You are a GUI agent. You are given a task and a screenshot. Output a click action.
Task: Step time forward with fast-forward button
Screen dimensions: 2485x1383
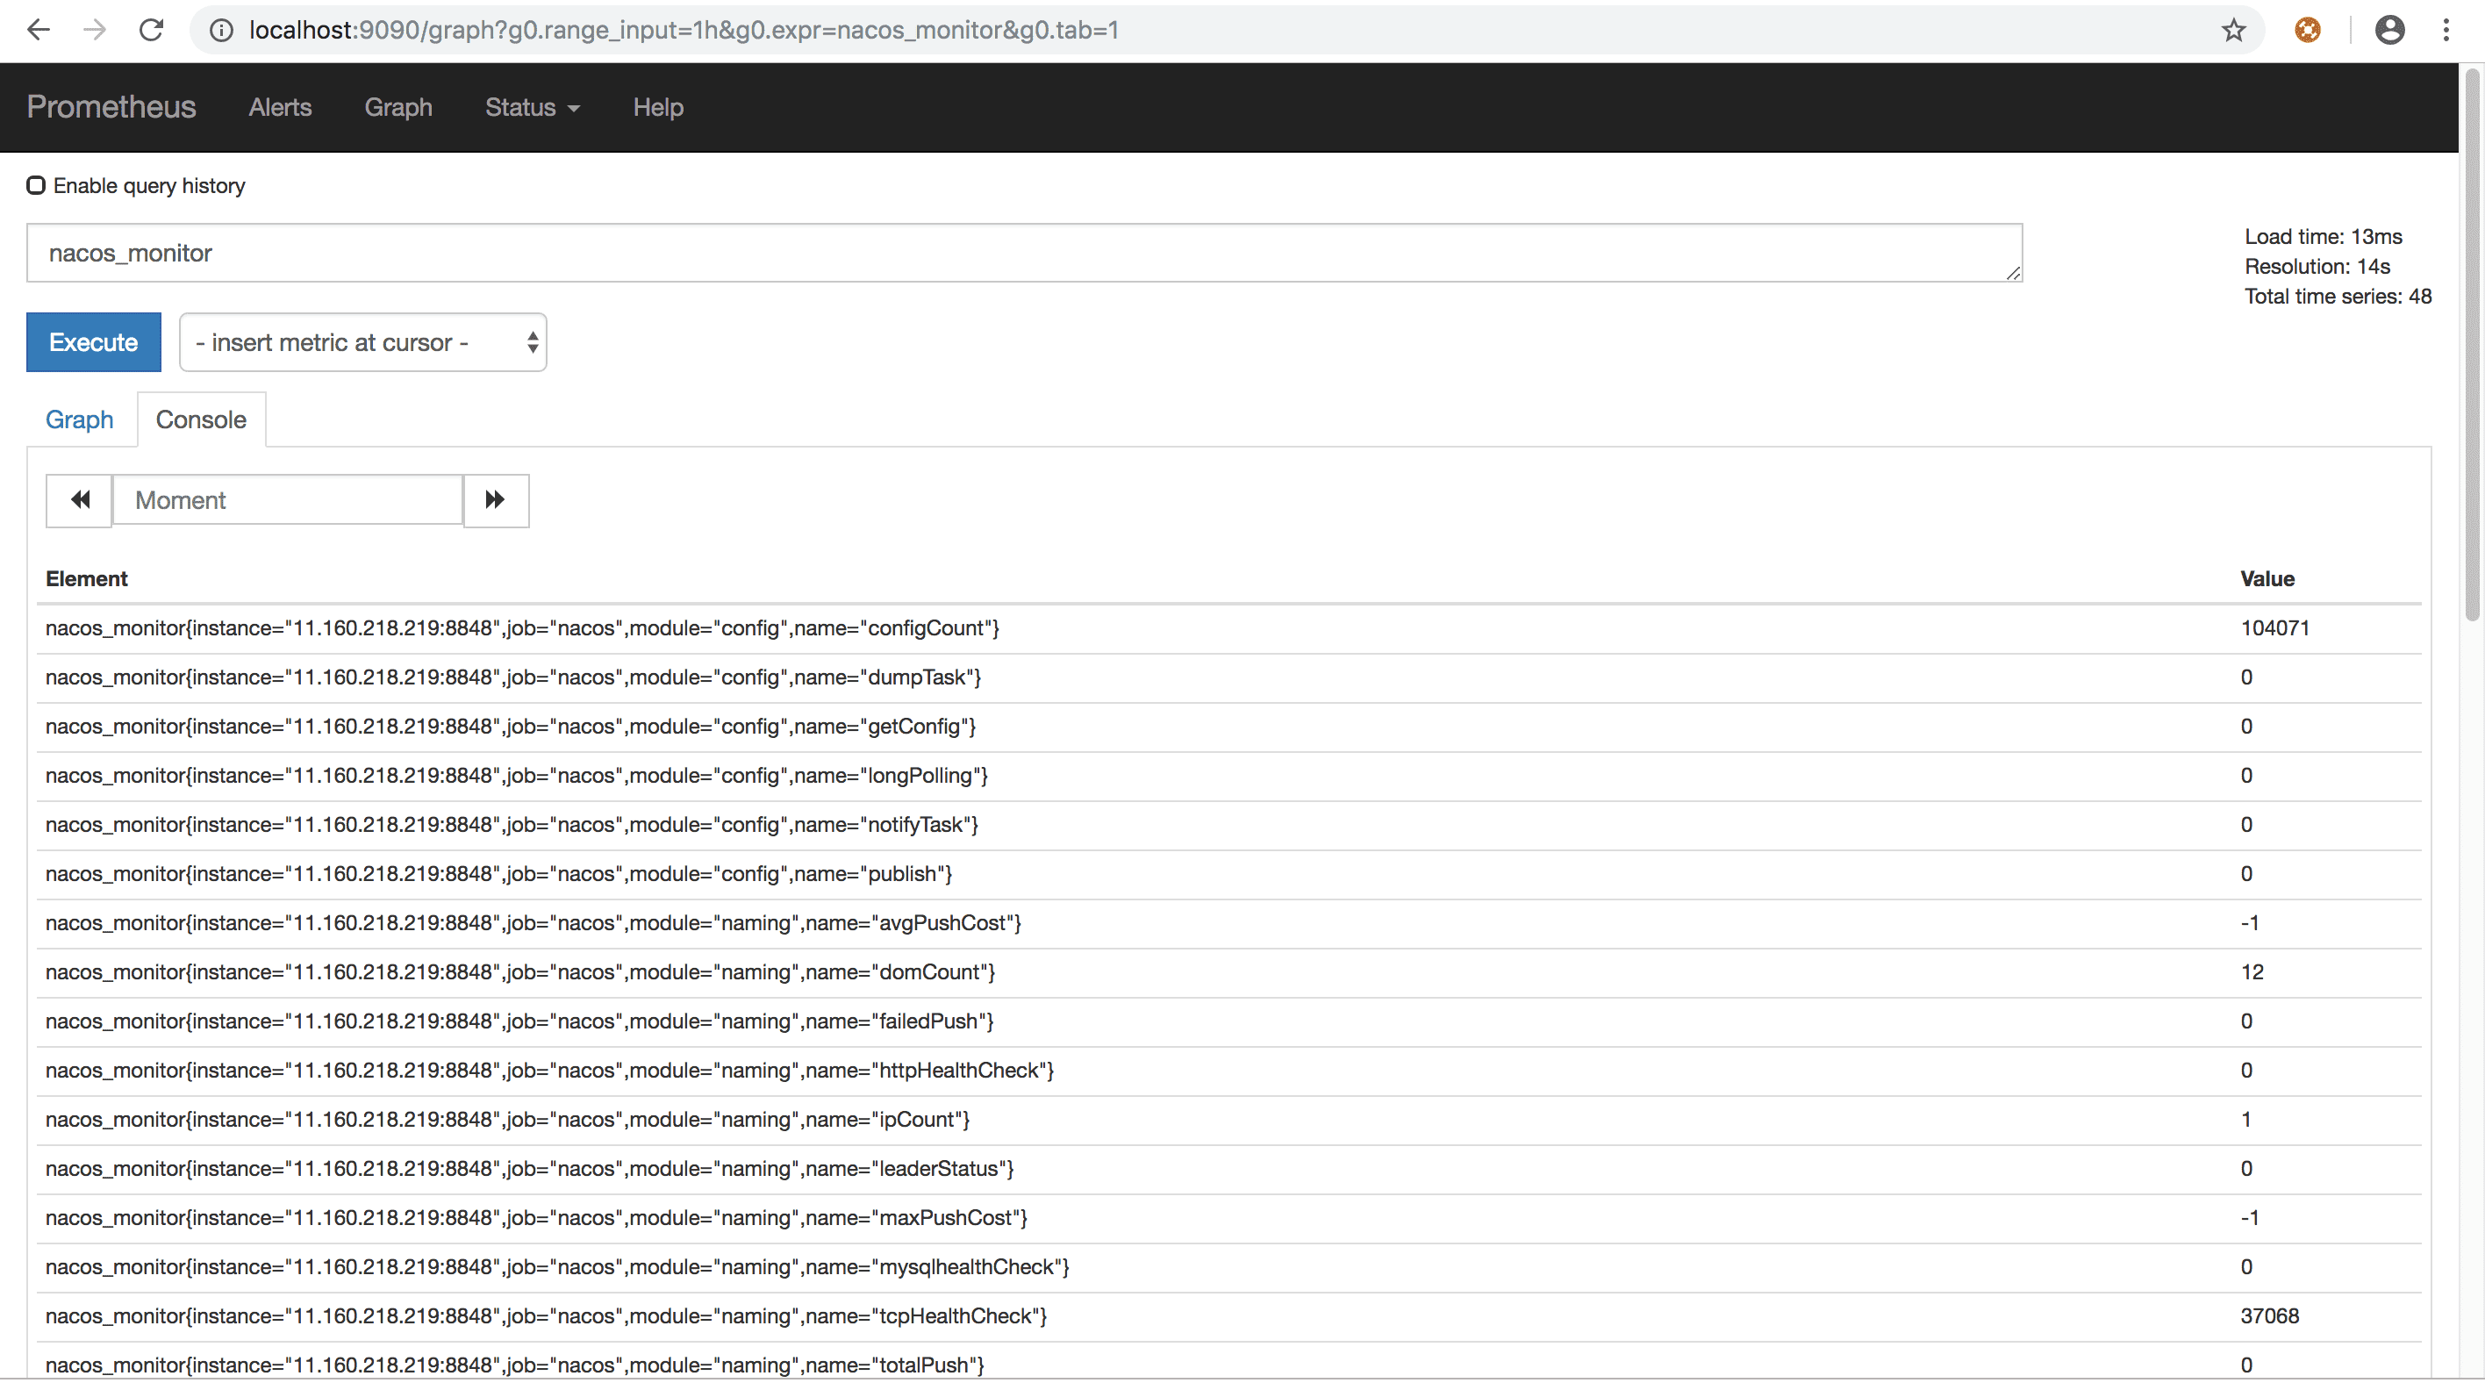coord(495,499)
